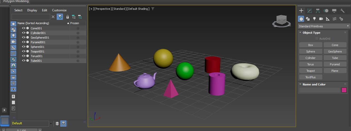Click the Teapot primitive button
351x131 pixels.
(311, 71)
